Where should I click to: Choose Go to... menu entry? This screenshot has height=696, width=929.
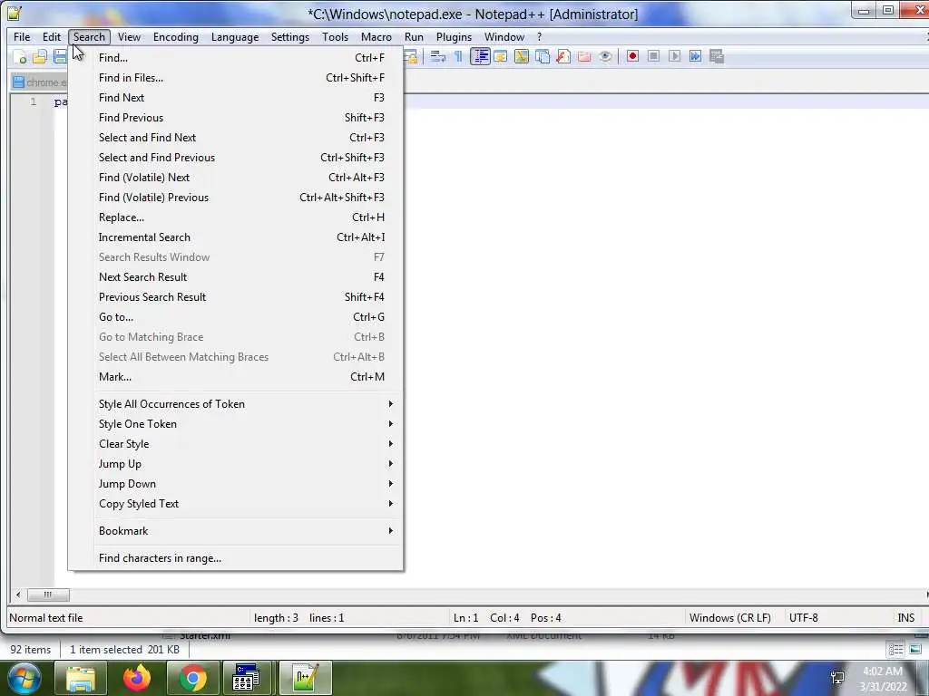(236, 316)
